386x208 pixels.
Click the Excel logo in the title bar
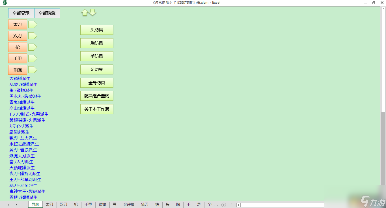[x=5, y=3]
